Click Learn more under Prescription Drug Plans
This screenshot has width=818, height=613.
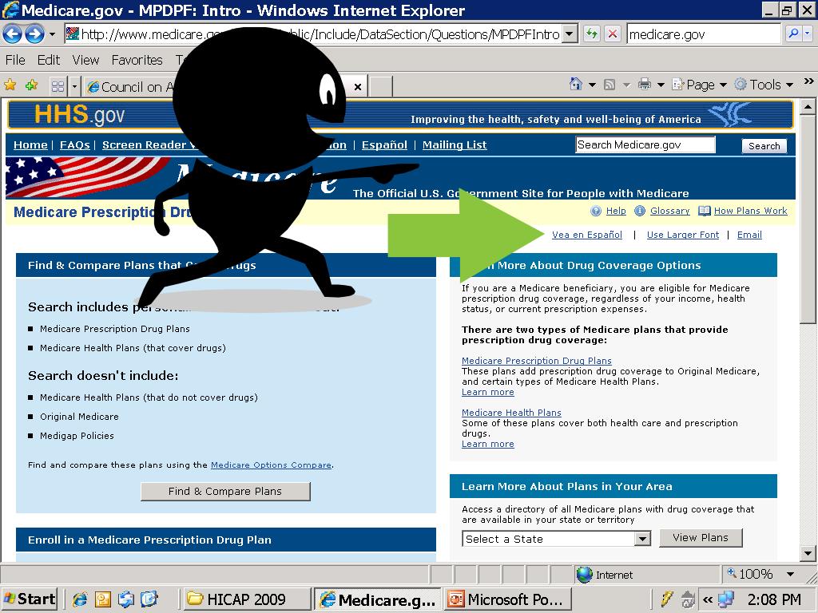(x=488, y=392)
